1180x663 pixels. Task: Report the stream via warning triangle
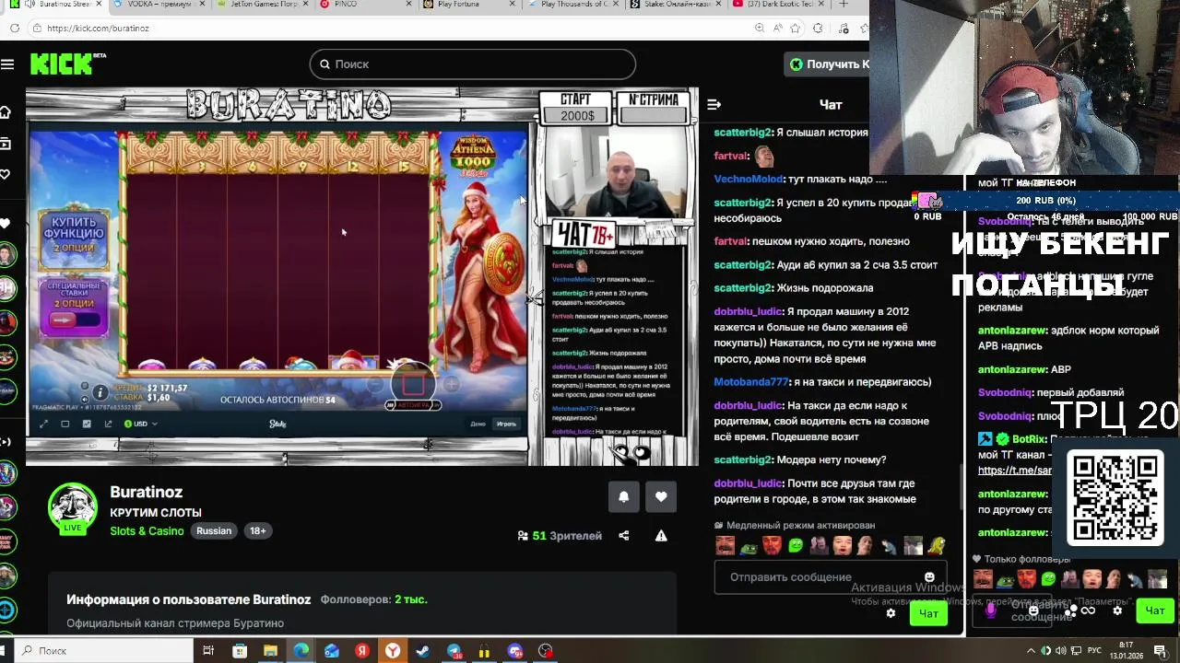click(661, 535)
